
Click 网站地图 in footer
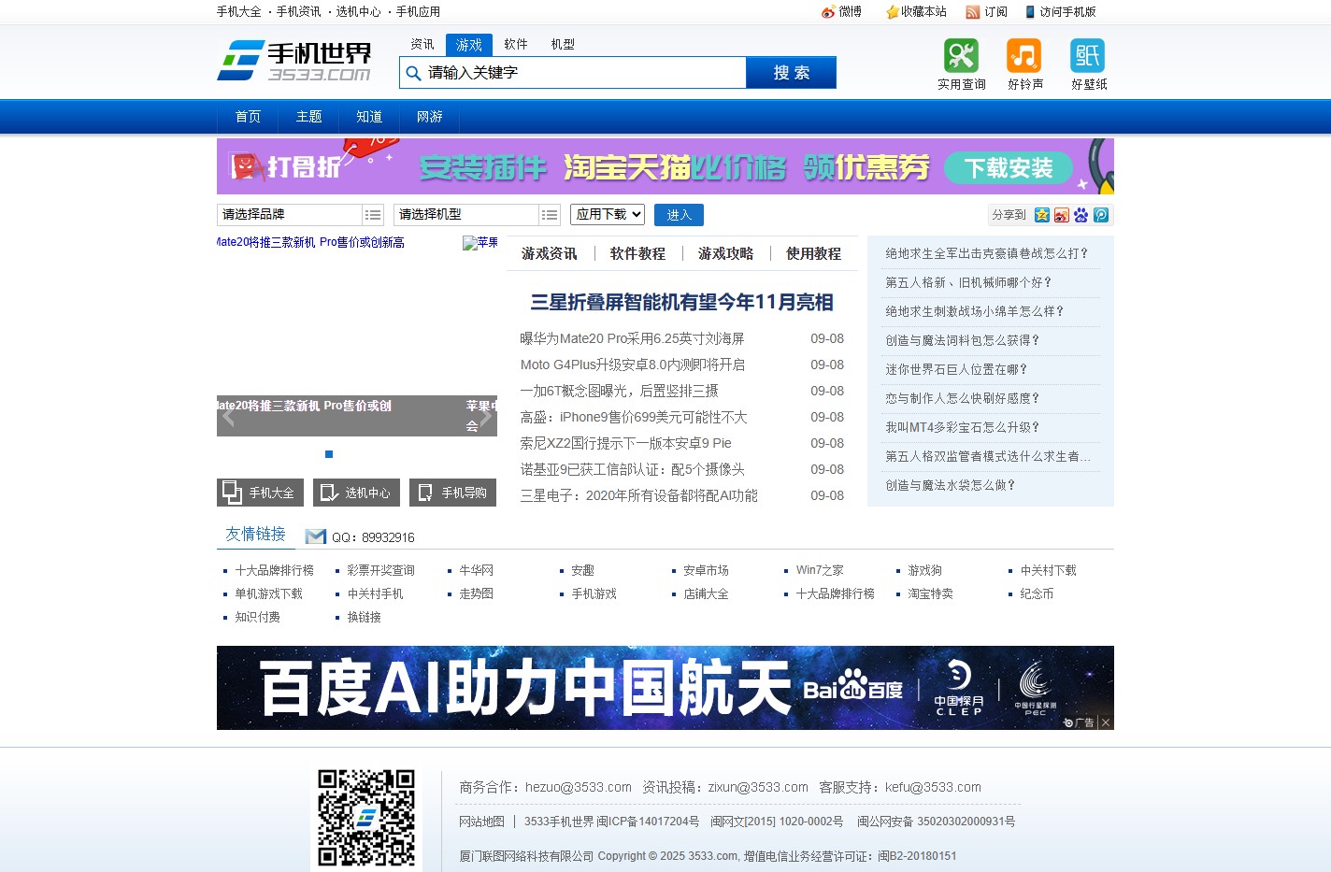click(x=481, y=822)
